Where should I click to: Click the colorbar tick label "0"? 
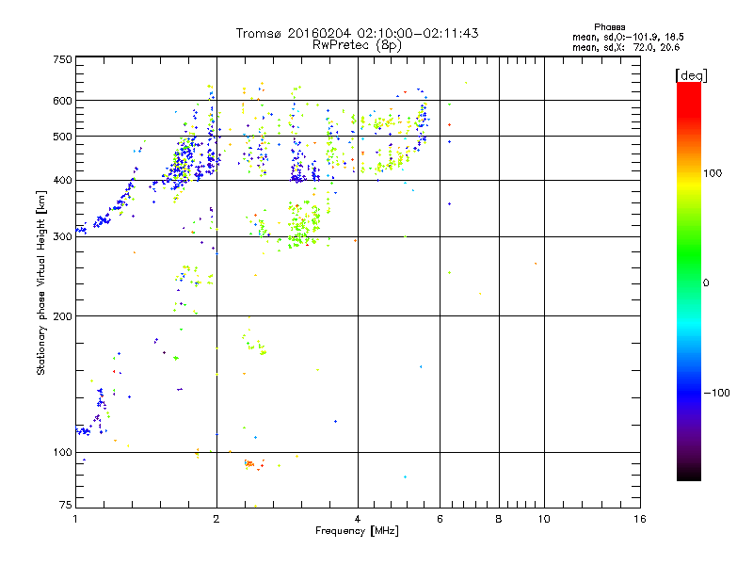(x=706, y=283)
